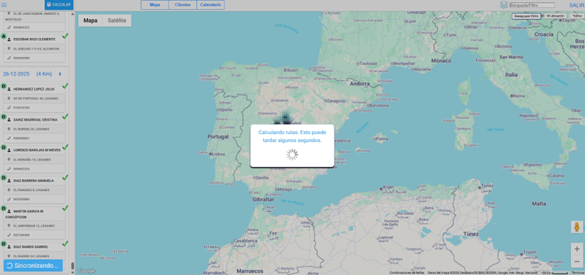Open the hamburger menu
The width and height of the screenshot is (585, 275).
pos(4,5)
